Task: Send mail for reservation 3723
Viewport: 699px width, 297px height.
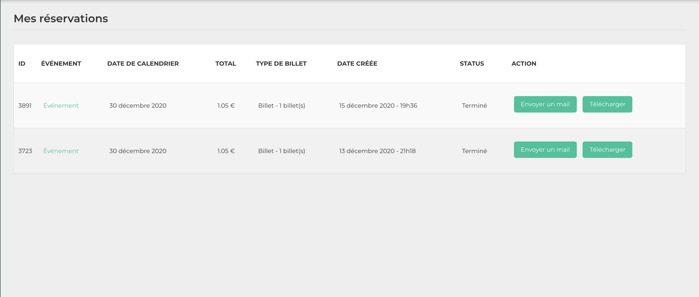Action: point(545,150)
